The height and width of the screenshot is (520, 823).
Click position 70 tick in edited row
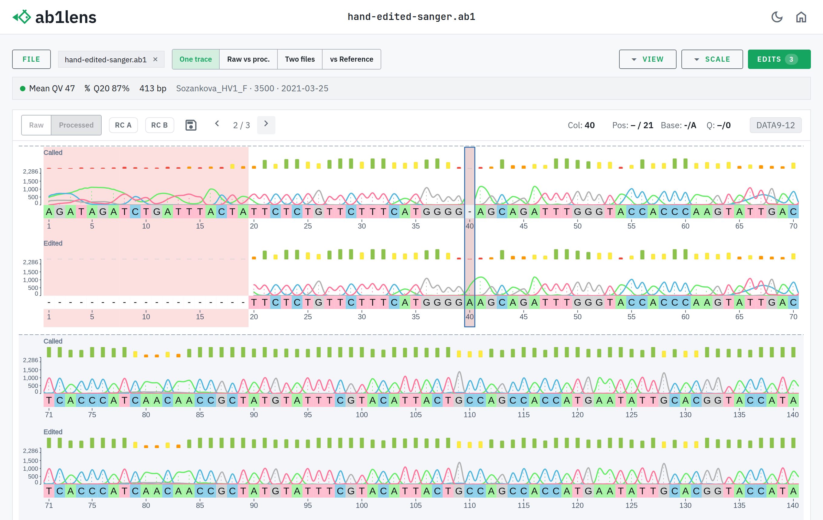tap(793, 317)
